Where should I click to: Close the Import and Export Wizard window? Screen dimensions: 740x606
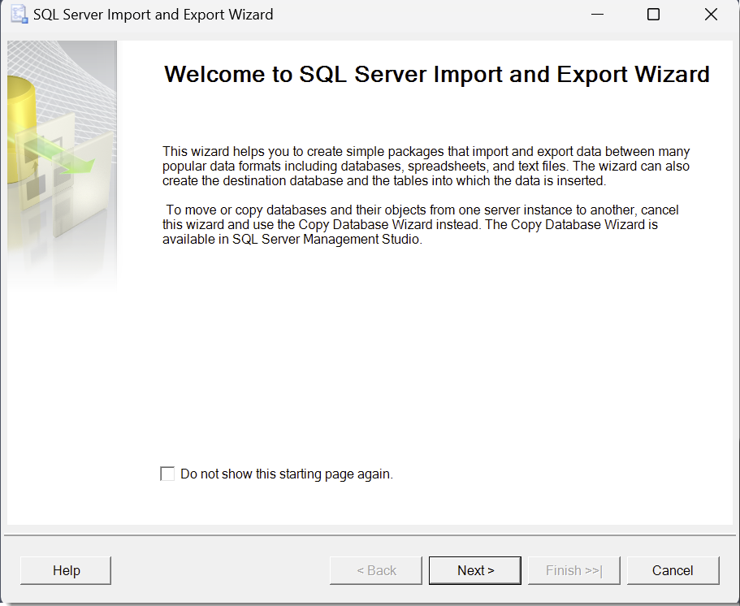(x=711, y=14)
